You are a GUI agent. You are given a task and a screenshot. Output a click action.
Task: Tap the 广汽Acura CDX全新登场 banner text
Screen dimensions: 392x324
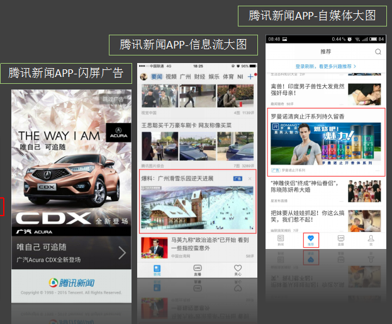[48, 260]
